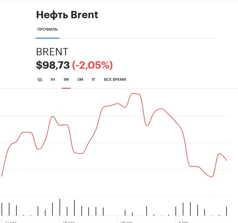
Task: Switch chart to 1Н range
Action: [53, 80]
